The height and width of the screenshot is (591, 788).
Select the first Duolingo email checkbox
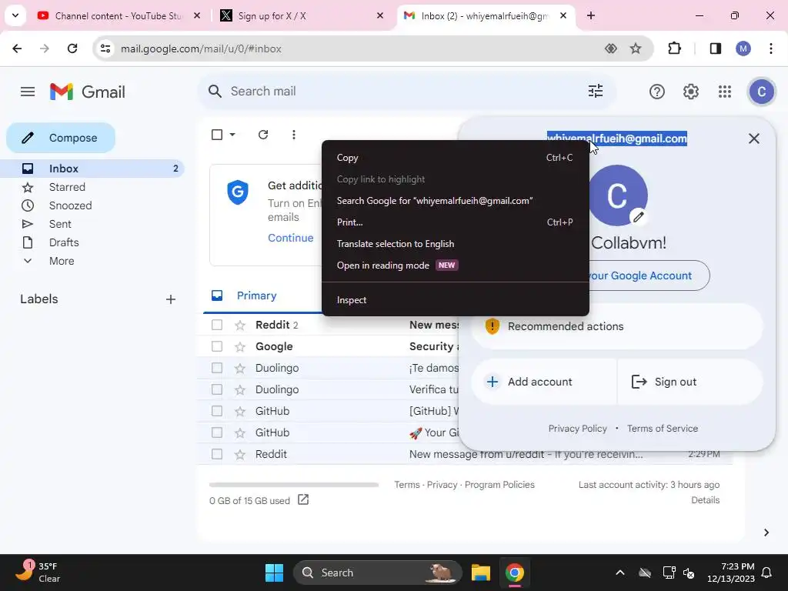coord(217,369)
